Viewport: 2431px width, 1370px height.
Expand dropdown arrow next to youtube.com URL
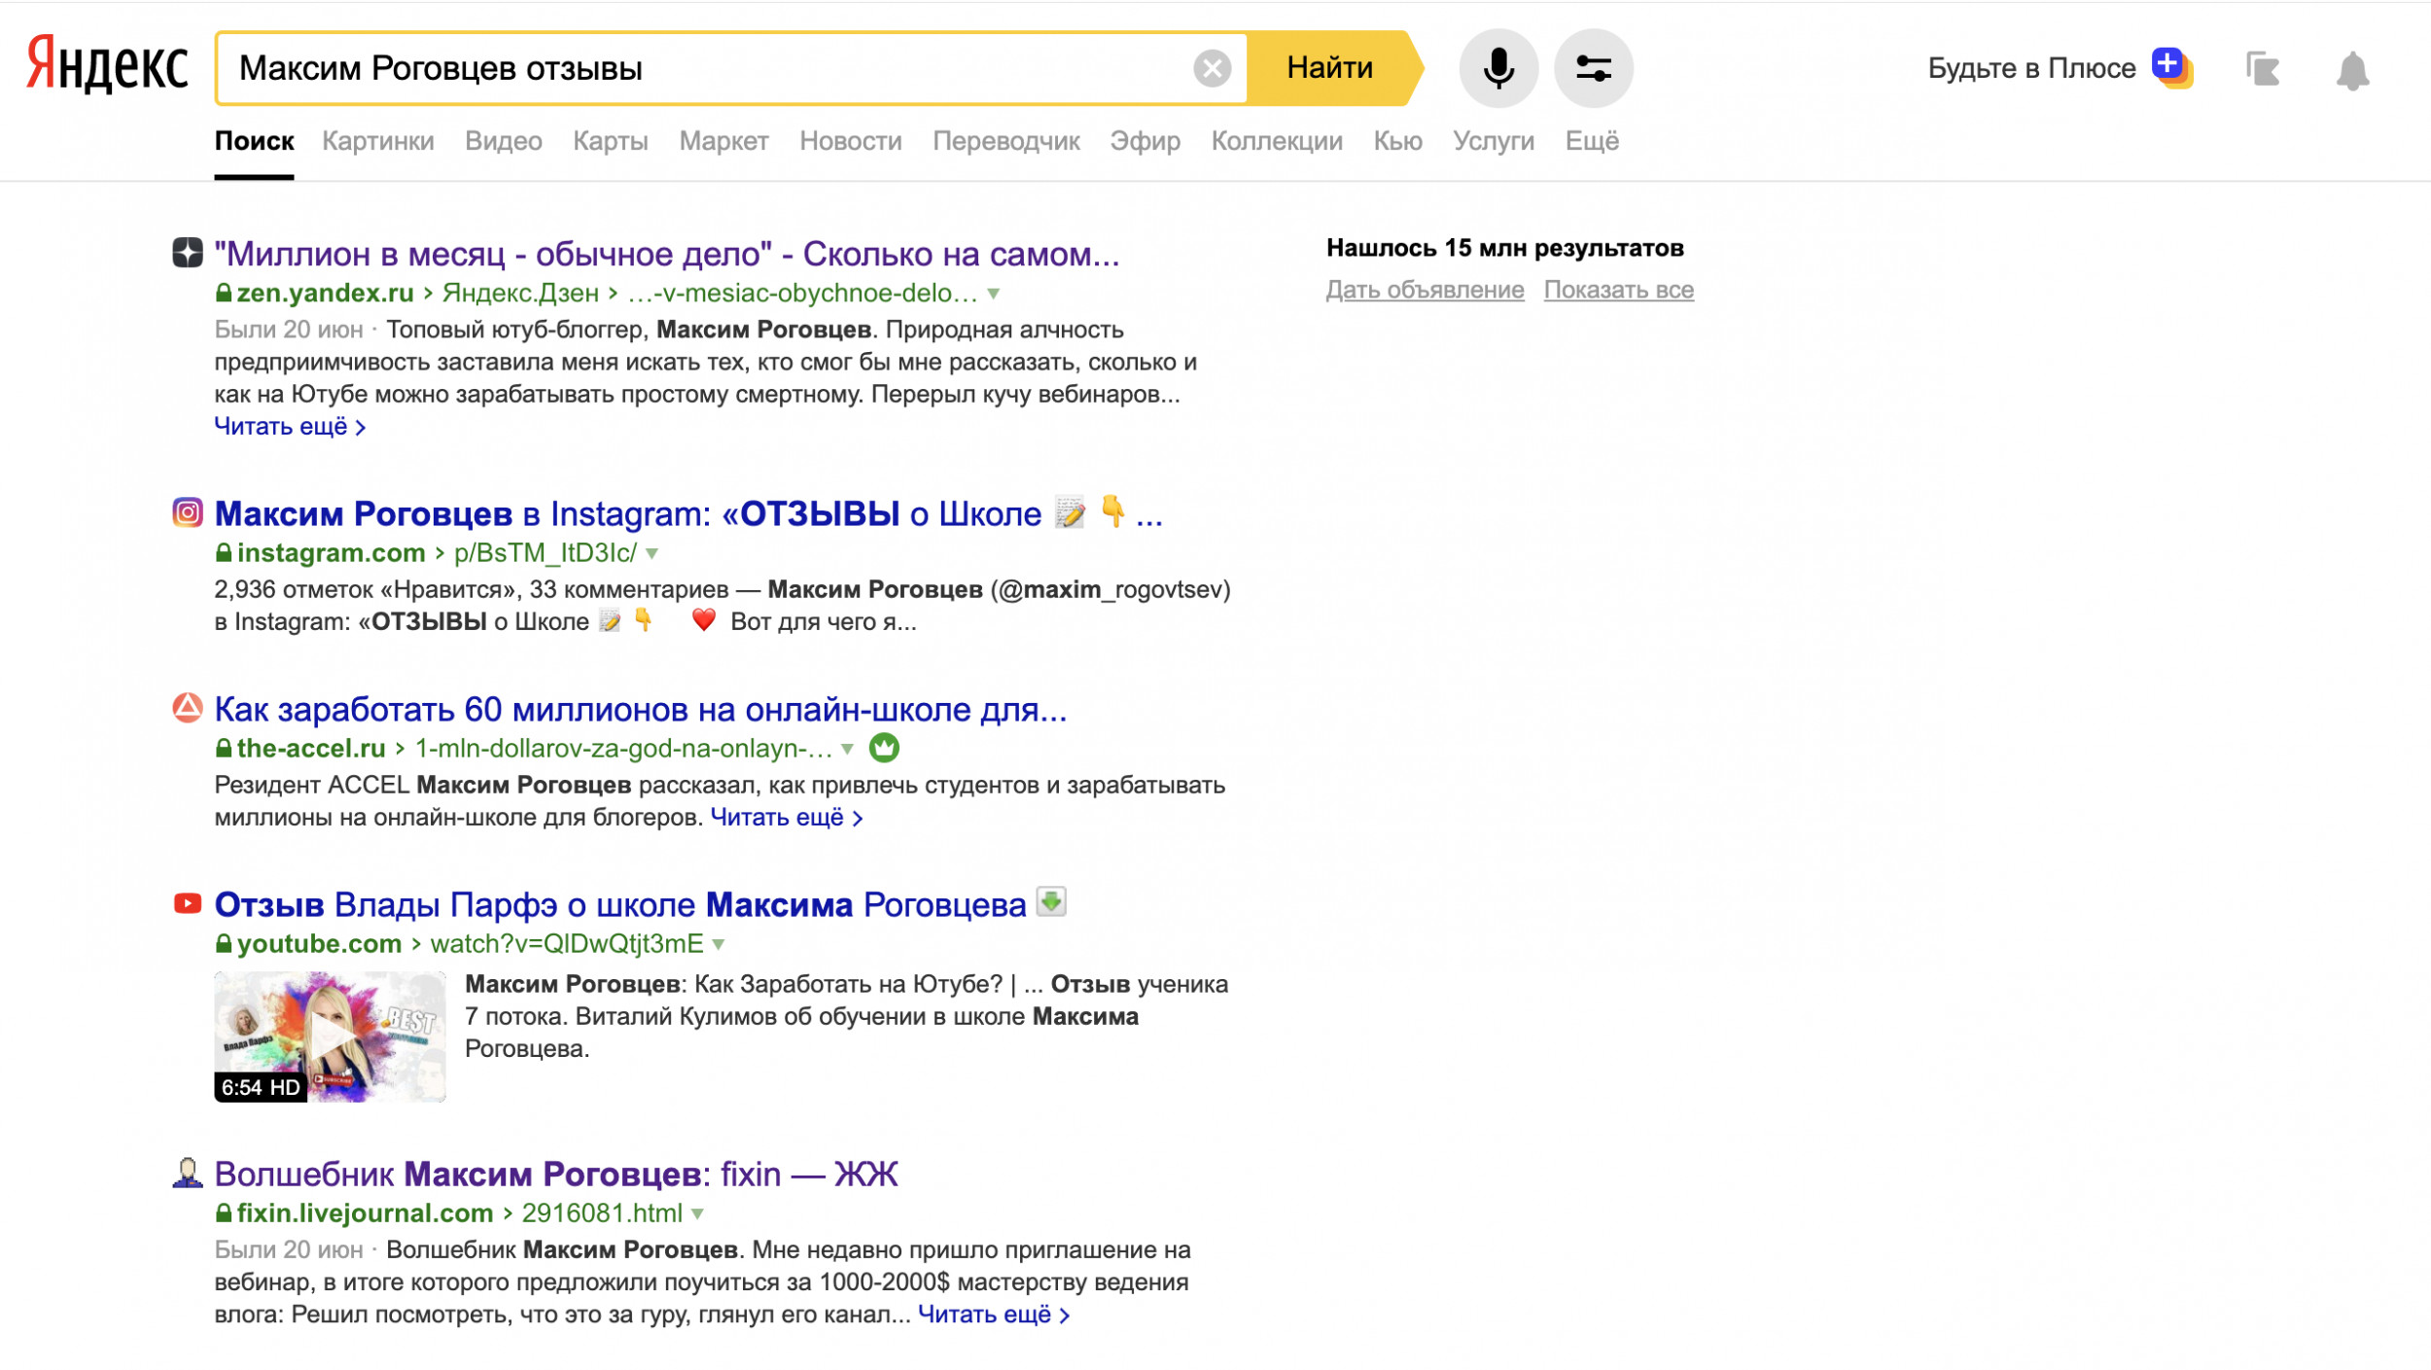(719, 944)
